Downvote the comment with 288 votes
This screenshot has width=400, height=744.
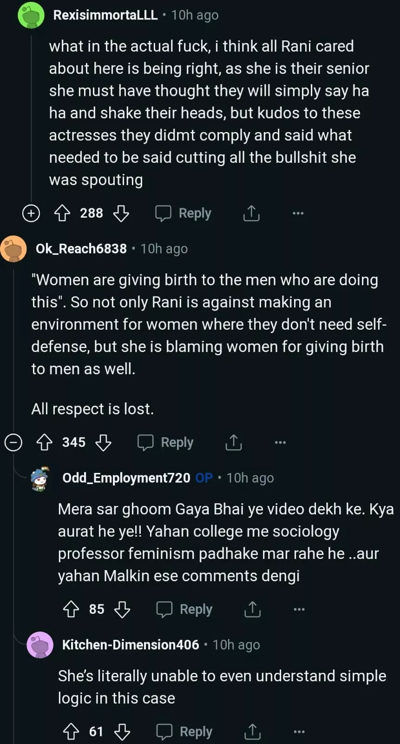(x=121, y=213)
